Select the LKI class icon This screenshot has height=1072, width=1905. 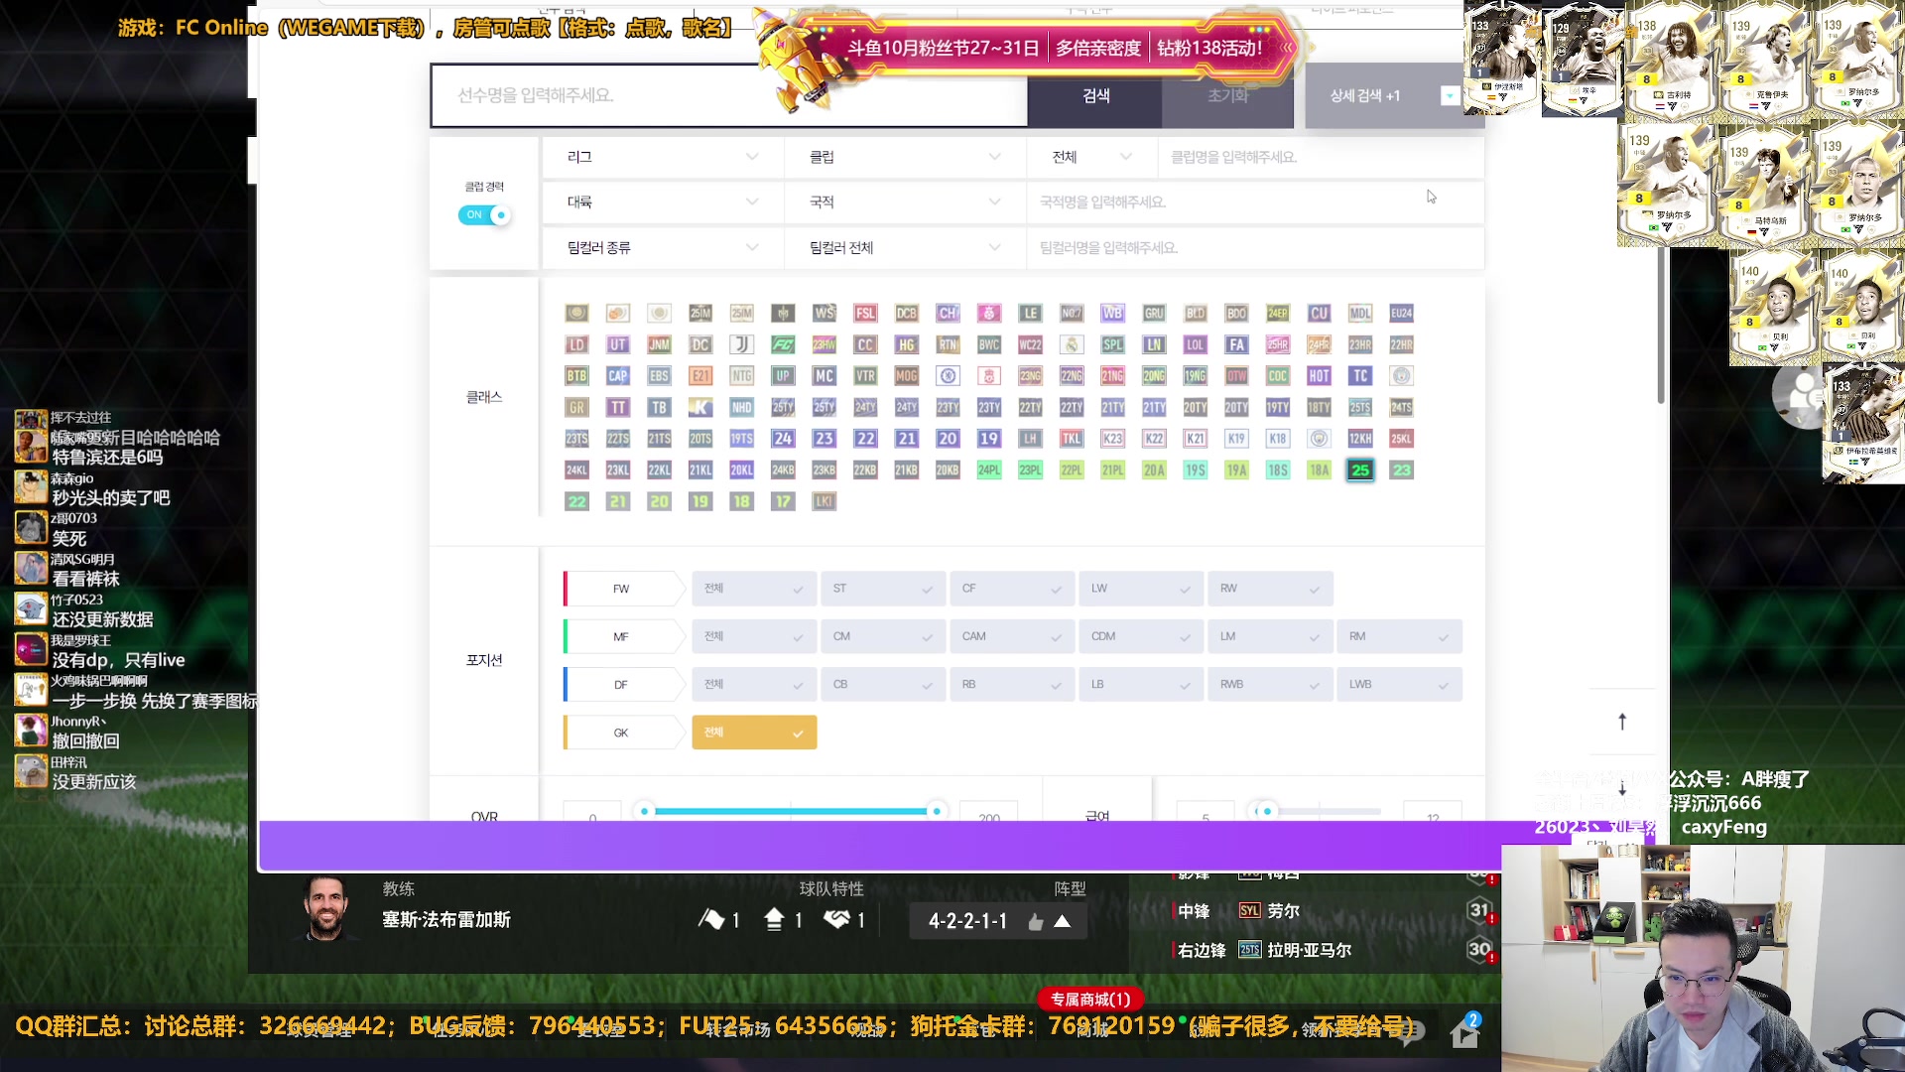pos(824,502)
